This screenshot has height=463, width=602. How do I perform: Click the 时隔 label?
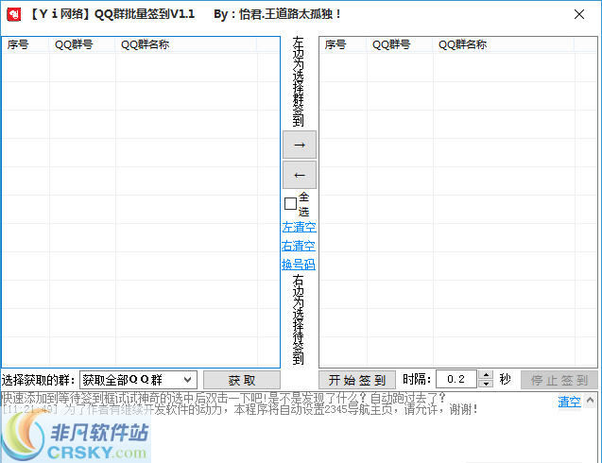[417, 379]
